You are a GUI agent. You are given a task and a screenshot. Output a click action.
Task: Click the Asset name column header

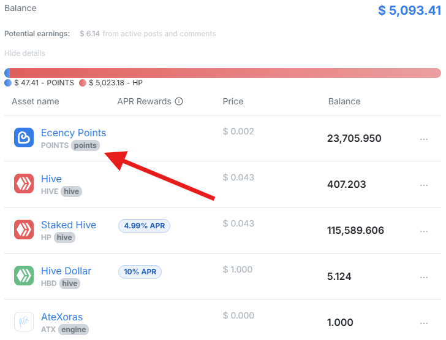tap(36, 101)
